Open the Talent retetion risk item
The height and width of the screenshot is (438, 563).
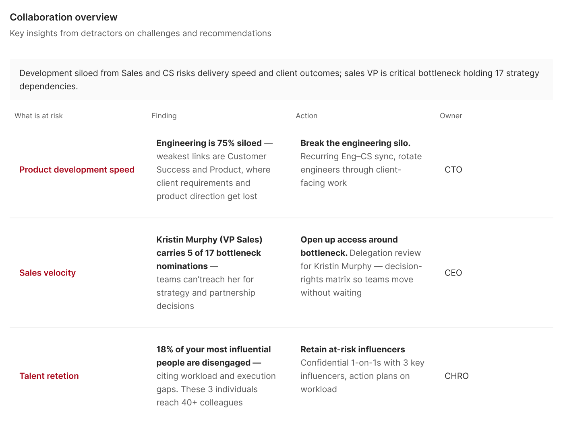pos(49,376)
